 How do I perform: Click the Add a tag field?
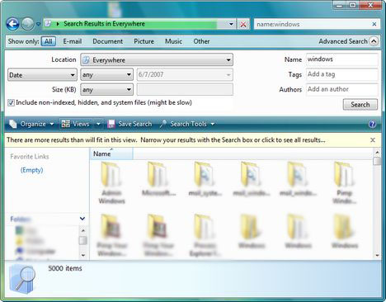tap(341, 74)
